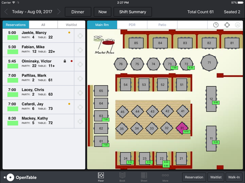The image size is (245, 183).
Task: Select magenta table 31 on floor plan
Action: [x=182, y=128]
